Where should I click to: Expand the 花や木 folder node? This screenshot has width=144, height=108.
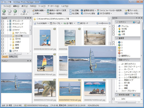[x=11, y=39]
